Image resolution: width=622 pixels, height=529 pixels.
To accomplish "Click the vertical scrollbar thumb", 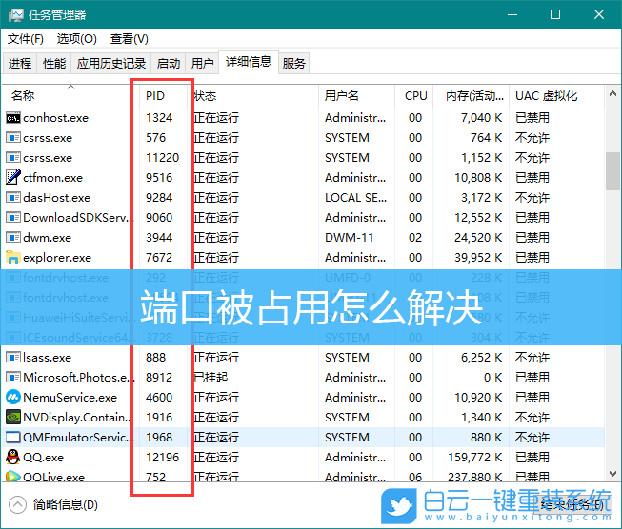I will point(612,171).
